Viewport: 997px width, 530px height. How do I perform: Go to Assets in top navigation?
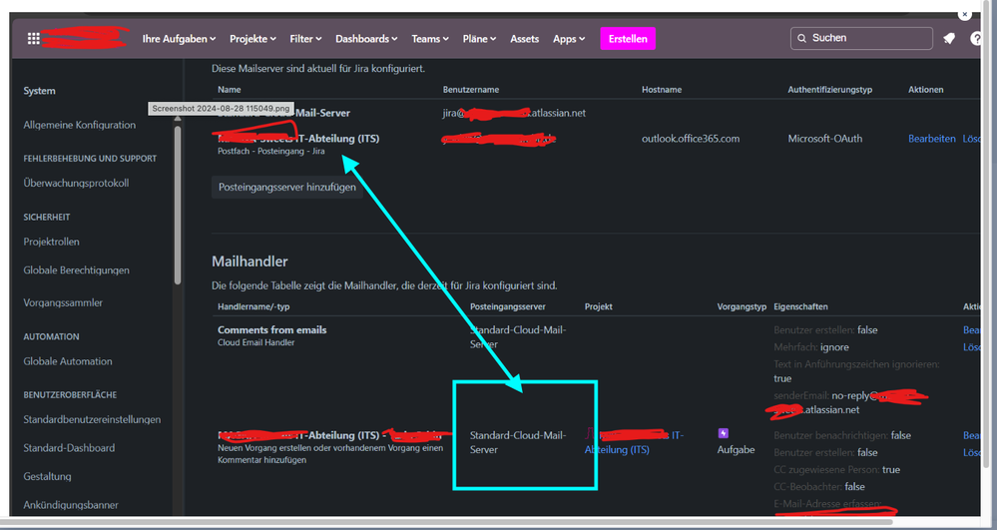click(525, 39)
